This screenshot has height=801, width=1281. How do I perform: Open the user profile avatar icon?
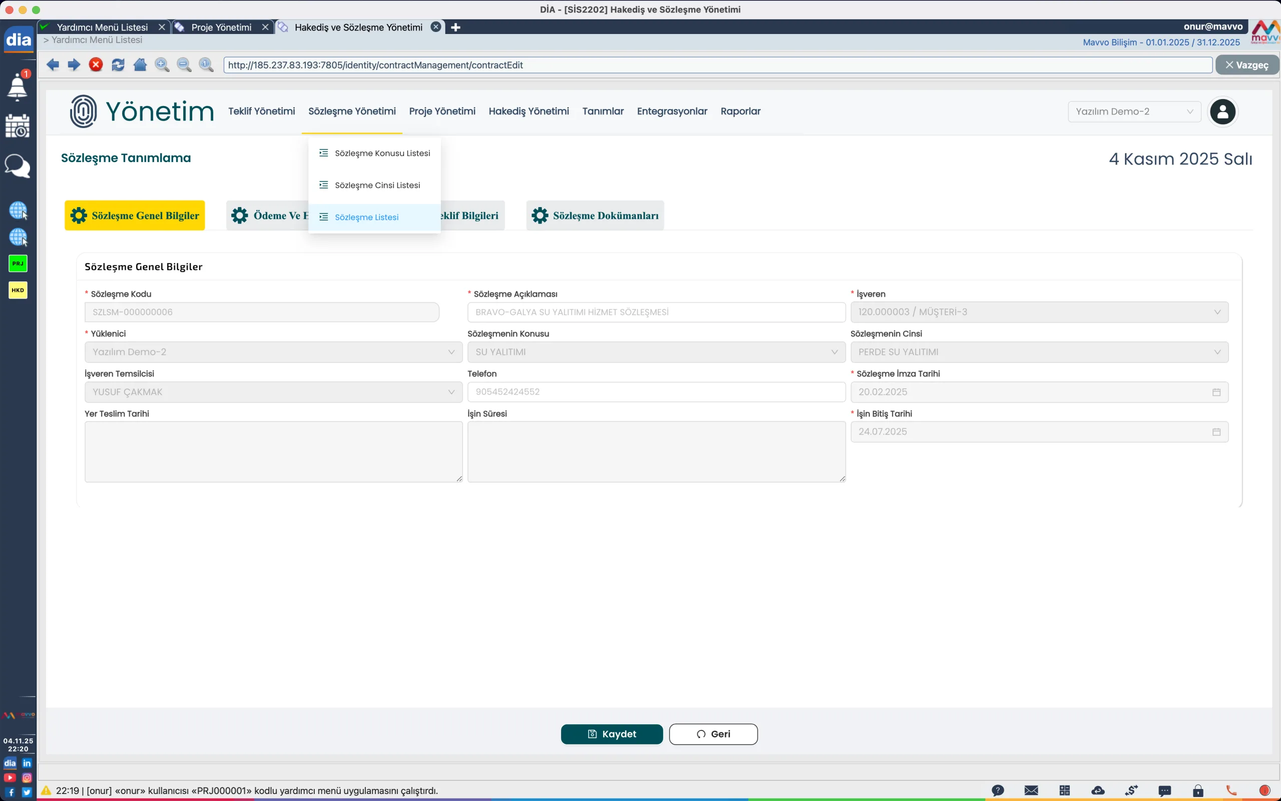[x=1222, y=112]
